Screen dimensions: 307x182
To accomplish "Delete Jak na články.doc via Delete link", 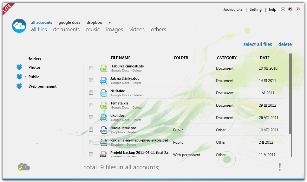I will point(137,83).
